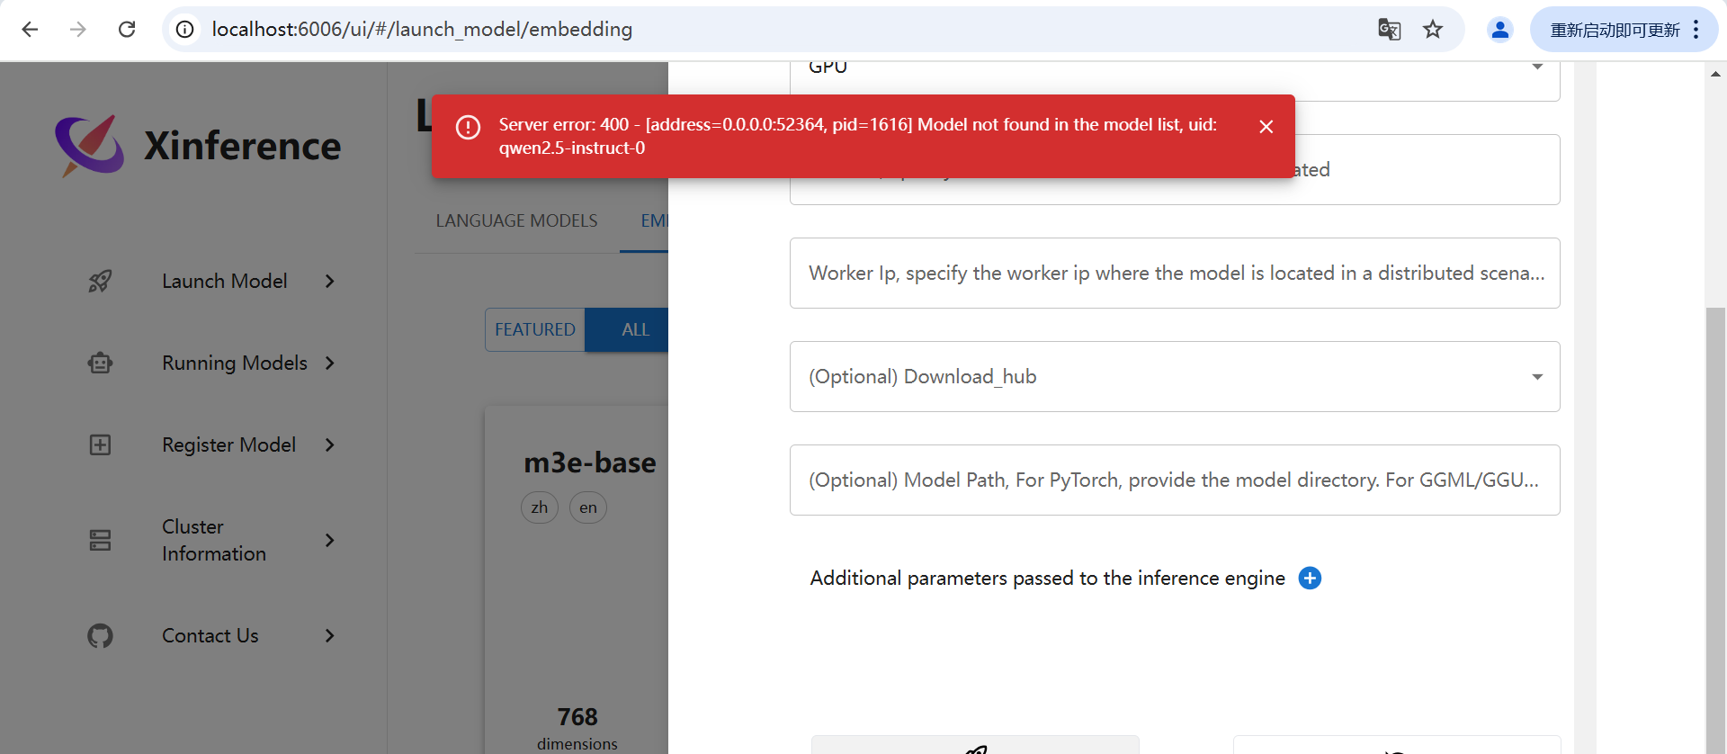This screenshot has width=1727, height=754.
Task: Click the Model Path input field
Action: tap(1174, 480)
